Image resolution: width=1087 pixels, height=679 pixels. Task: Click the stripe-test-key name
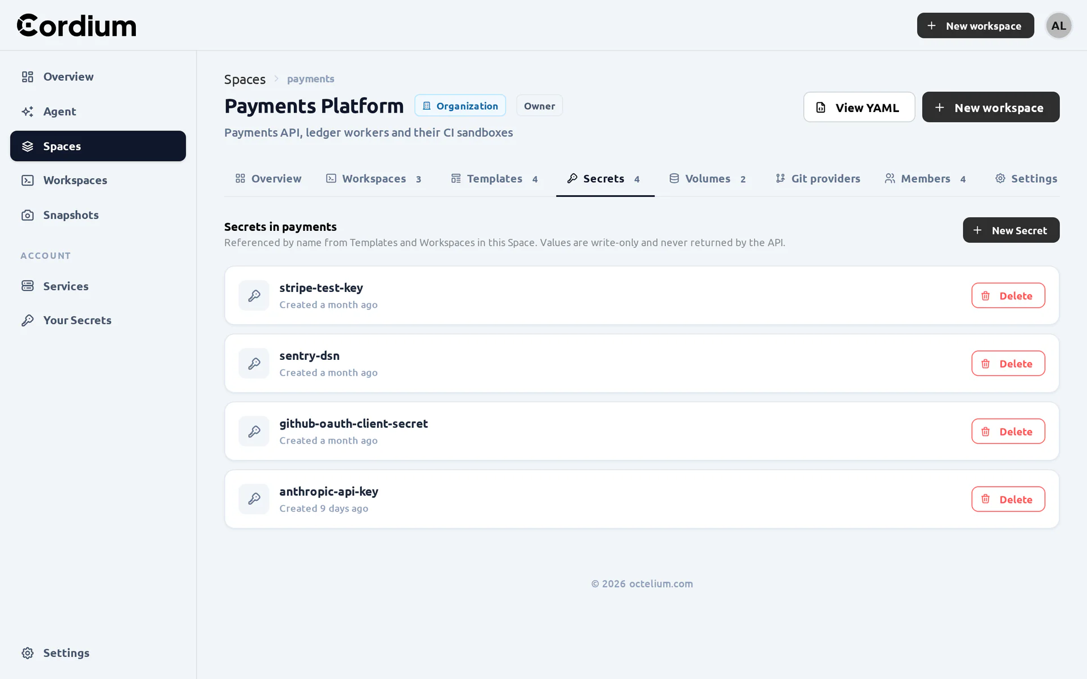[321, 288]
